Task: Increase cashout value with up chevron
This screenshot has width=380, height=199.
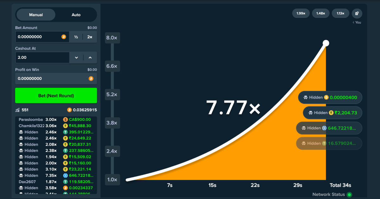Action: point(90,57)
